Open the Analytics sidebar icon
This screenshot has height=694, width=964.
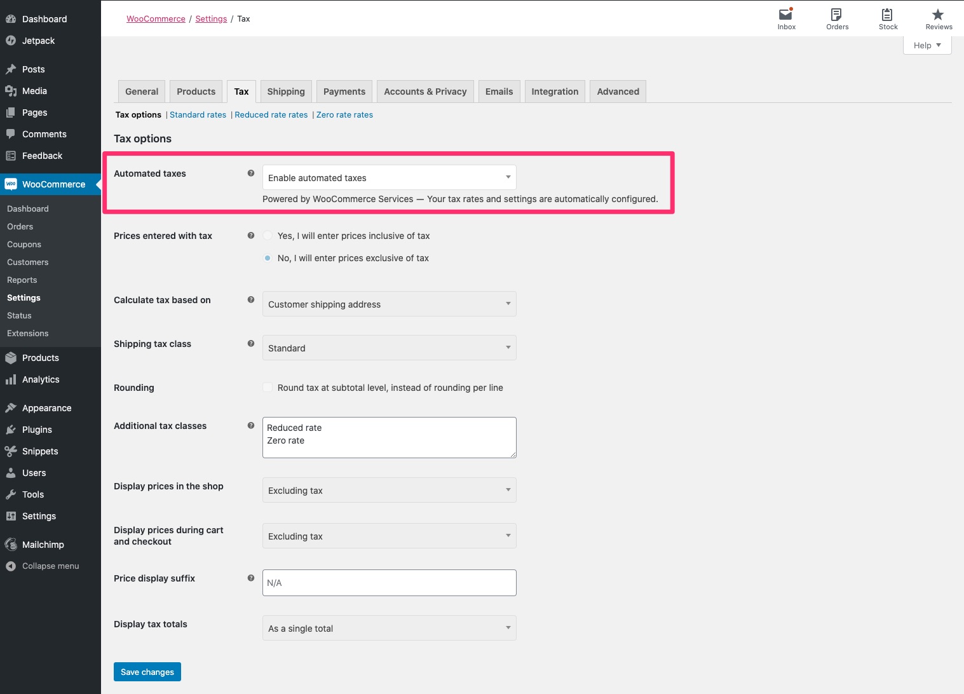pos(11,379)
